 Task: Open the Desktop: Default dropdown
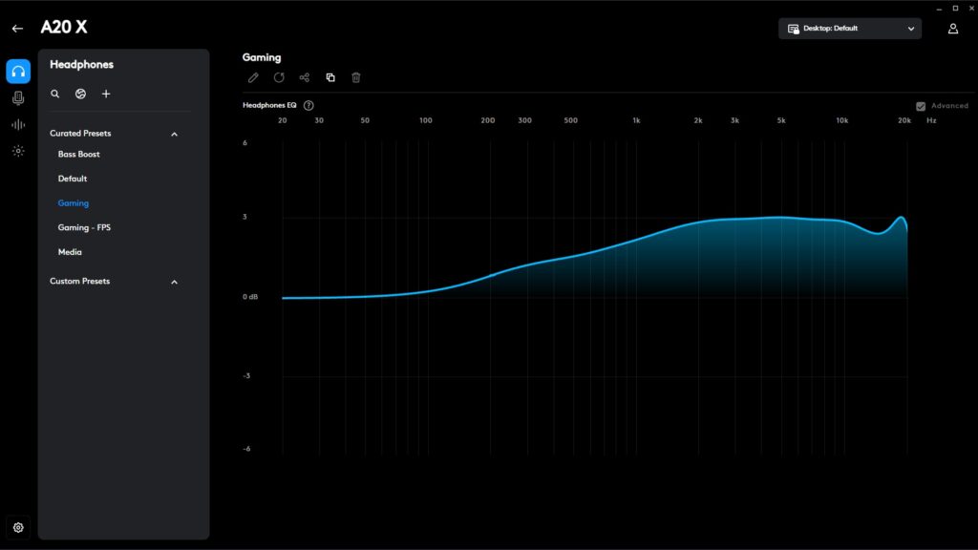click(x=848, y=28)
